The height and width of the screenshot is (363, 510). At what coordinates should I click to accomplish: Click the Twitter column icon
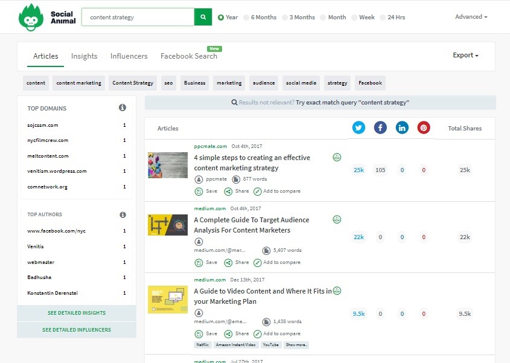(x=359, y=127)
